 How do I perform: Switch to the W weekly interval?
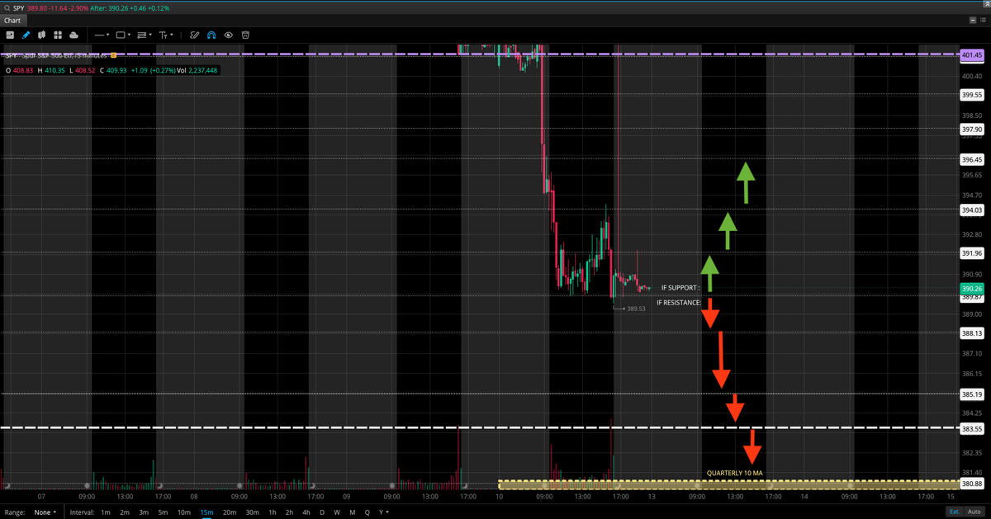336,512
